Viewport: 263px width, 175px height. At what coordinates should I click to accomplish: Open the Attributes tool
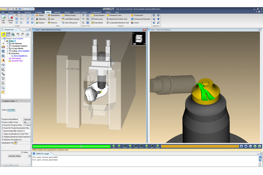41,19
